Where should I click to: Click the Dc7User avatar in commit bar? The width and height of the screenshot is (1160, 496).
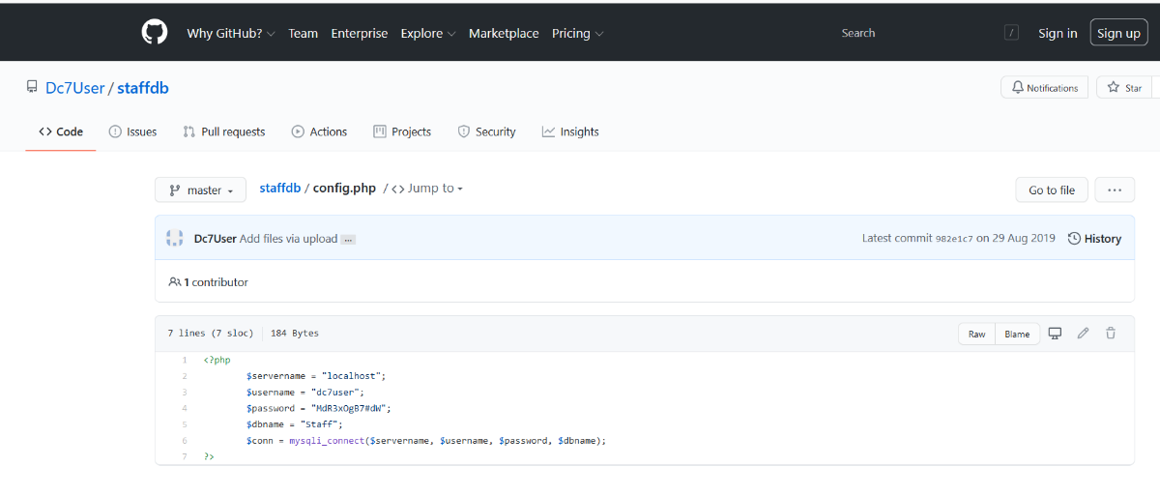[175, 238]
